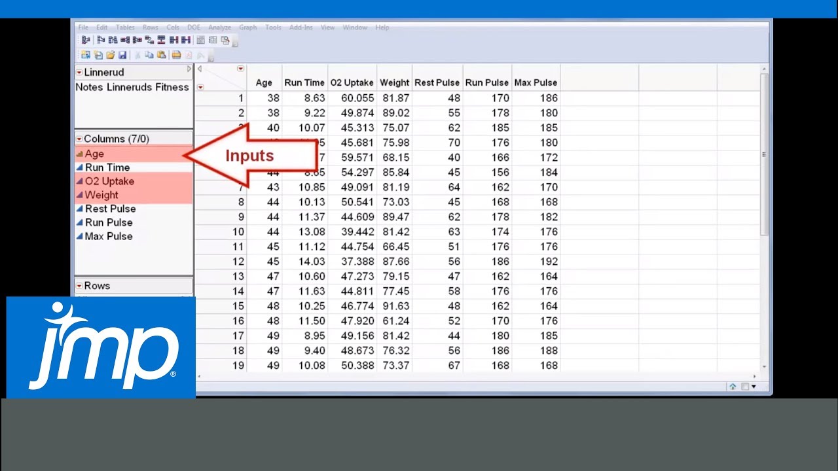Open the column-header red triangle above row numbers
The image size is (838, 471).
click(240, 68)
